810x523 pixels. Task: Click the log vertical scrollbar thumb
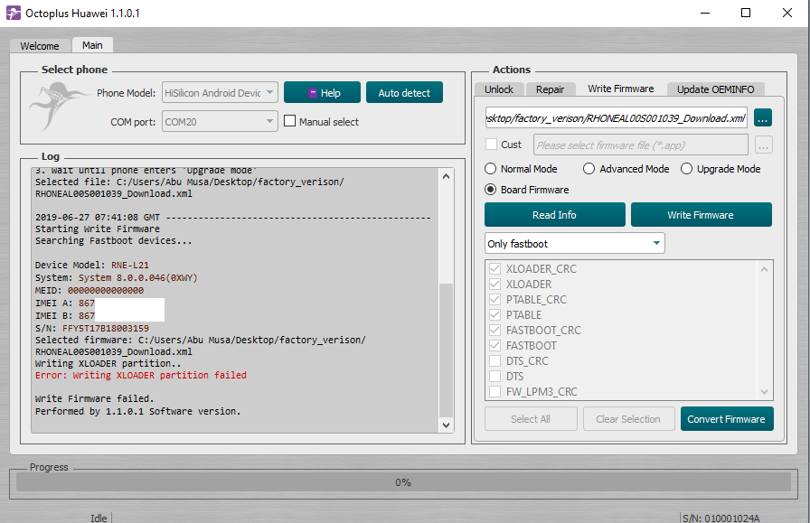tap(446, 350)
